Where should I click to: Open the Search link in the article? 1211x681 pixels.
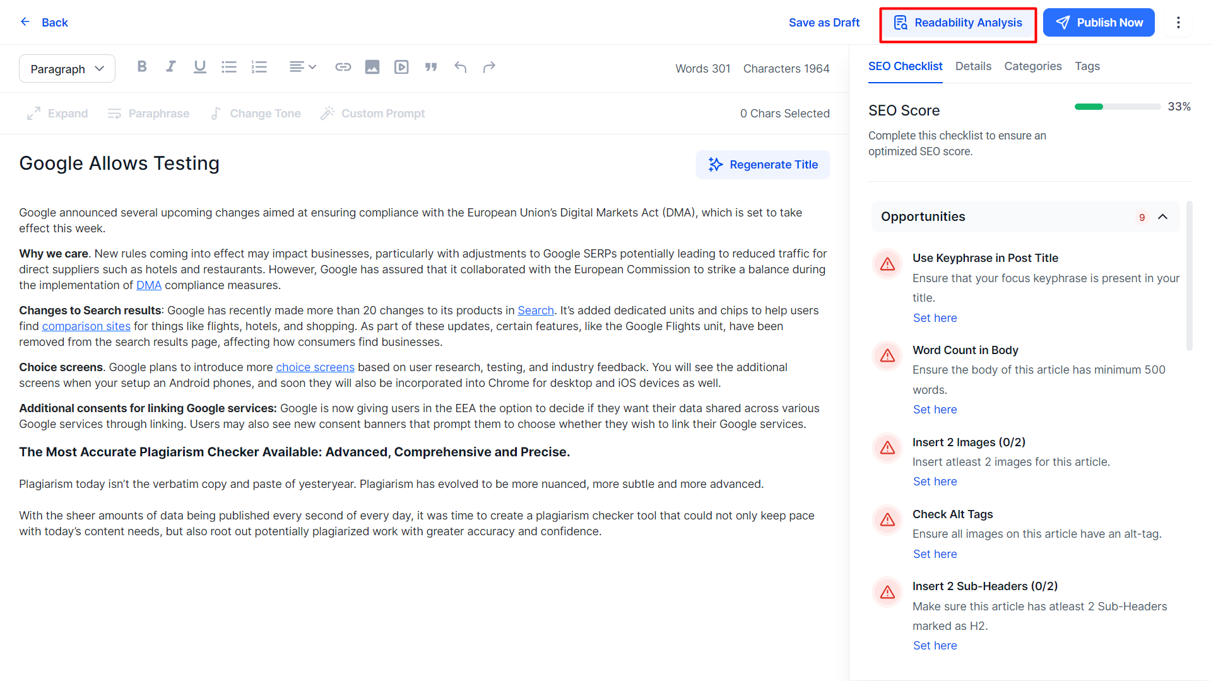point(536,311)
